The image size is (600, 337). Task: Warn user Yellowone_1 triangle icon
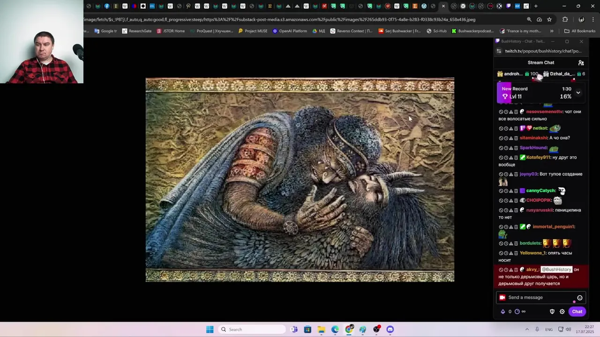click(511, 253)
